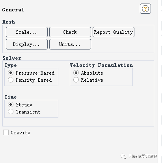Viewport: 162px width, 163px height.
Task: Enable the Gravity checkbox
Action: pyautogui.click(x=6, y=132)
